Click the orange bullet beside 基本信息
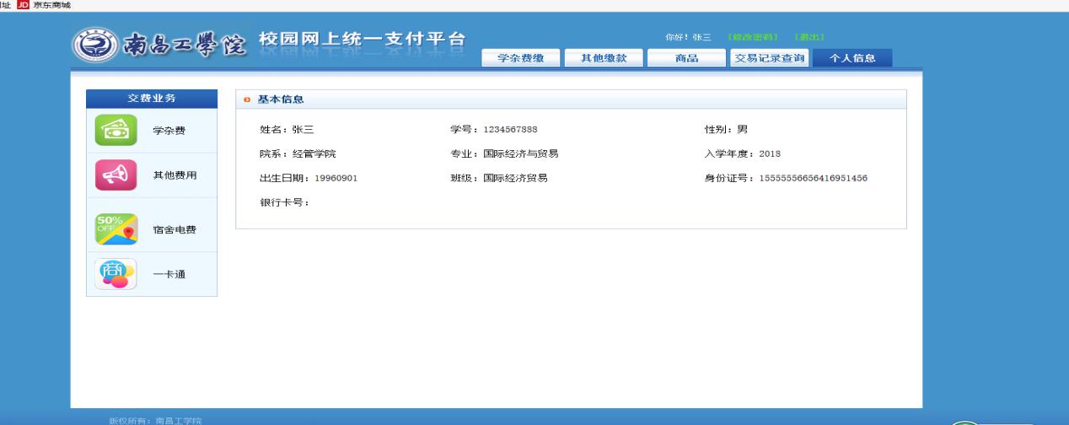The image size is (1069, 425). [247, 100]
